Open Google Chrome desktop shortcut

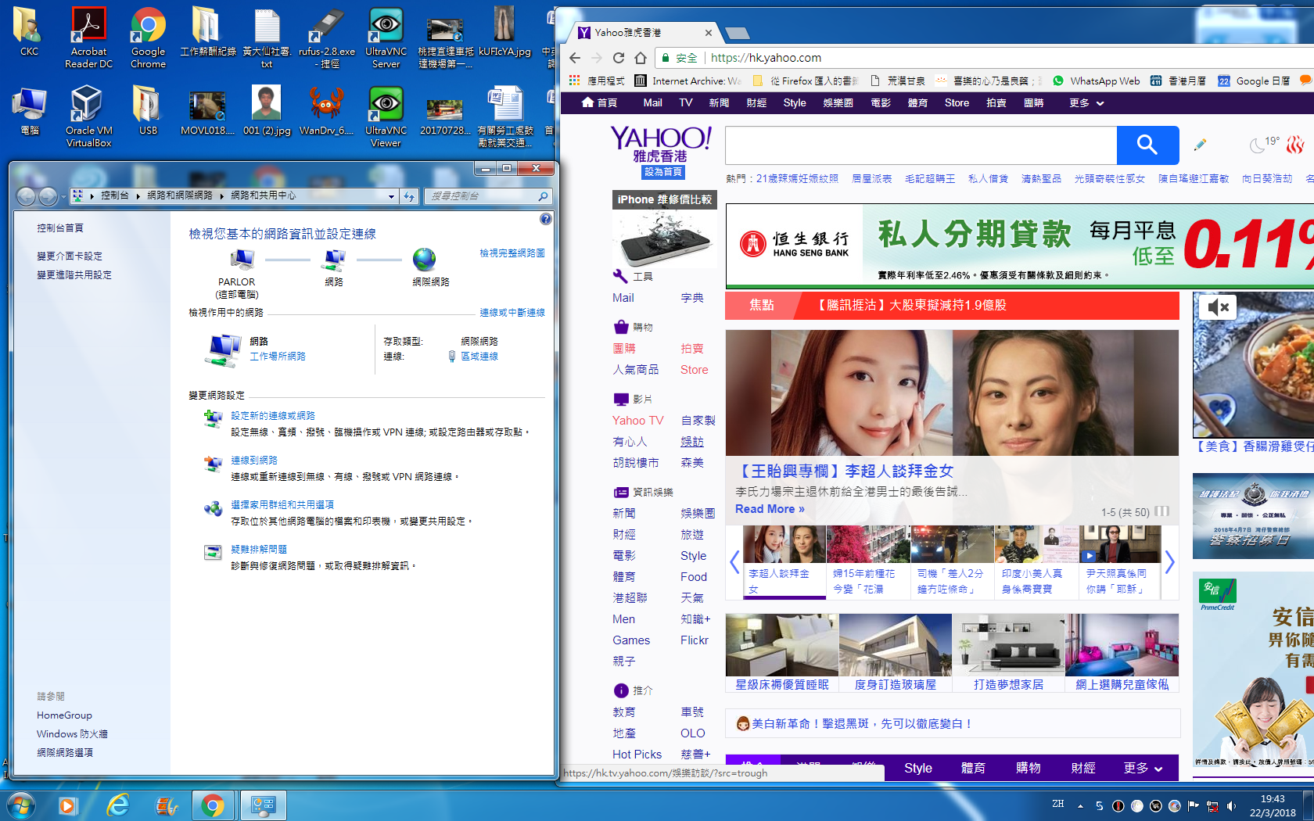click(x=148, y=37)
